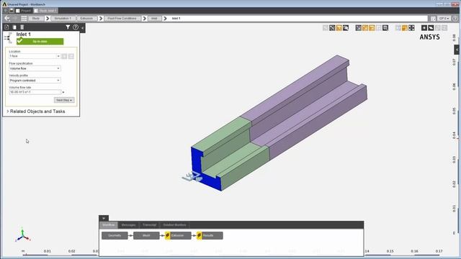The height and width of the screenshot is (259, 461).
Task: Click the Fluid Flow Conditions breadcrumb
Action: click(x=122, y=18)
